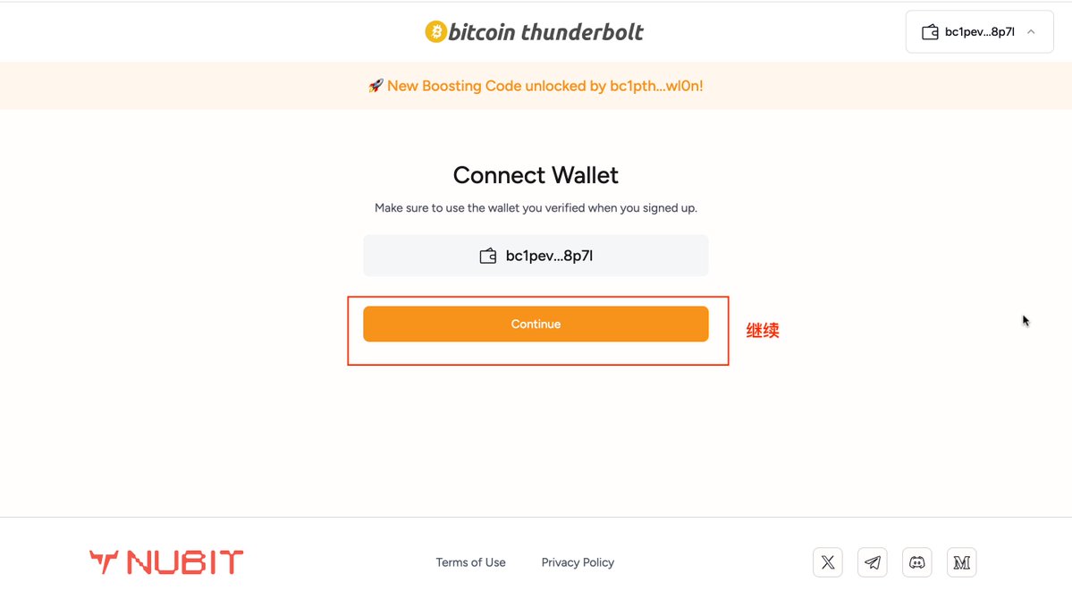Open the Discord community icon
Screen dimensions: 1072x607
point(916,562)
